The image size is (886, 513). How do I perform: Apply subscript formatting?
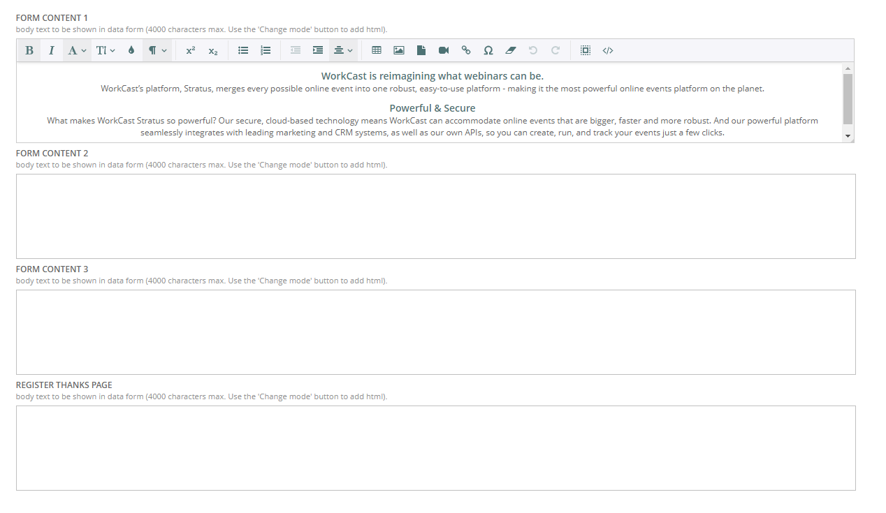click(x=213, y=50)
